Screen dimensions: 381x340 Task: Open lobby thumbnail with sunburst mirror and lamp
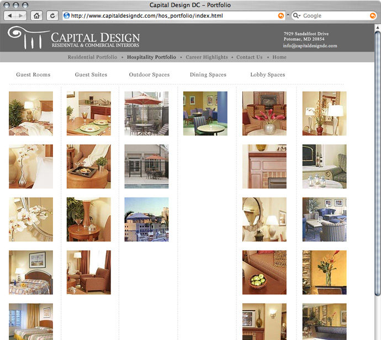(264, 219)
